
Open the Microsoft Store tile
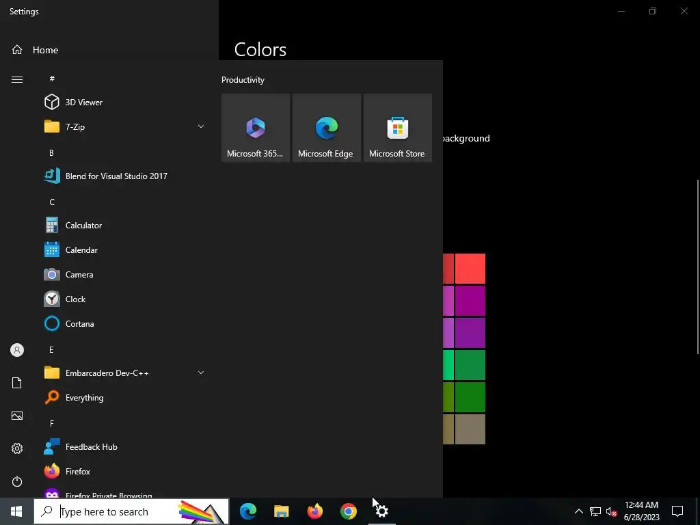398,128
